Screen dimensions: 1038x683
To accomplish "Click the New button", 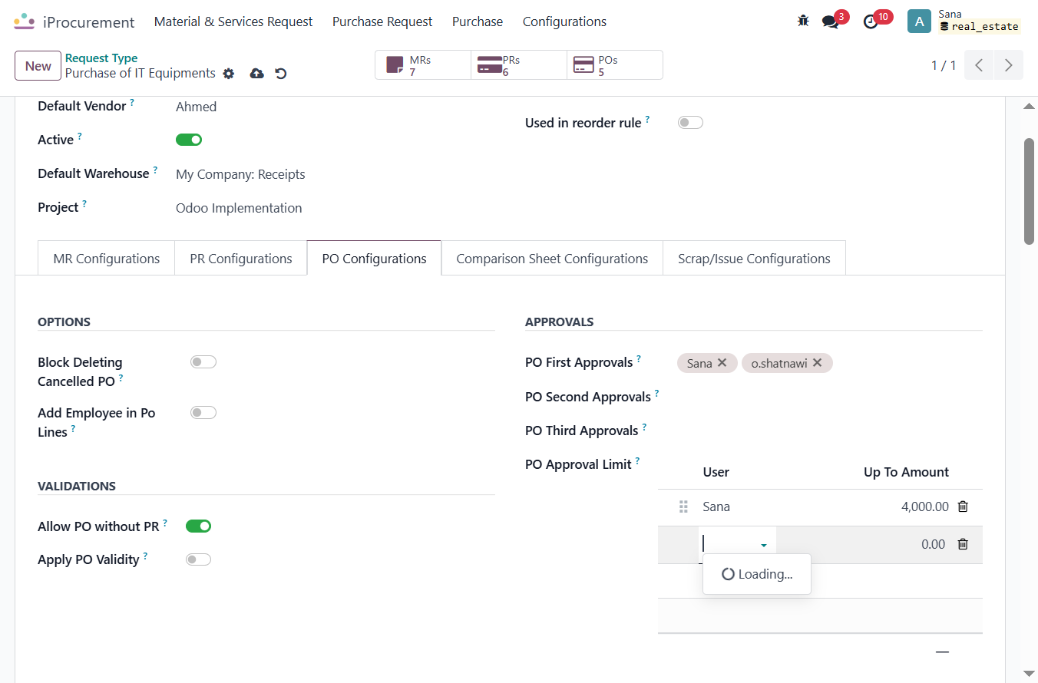I will 38,65.
